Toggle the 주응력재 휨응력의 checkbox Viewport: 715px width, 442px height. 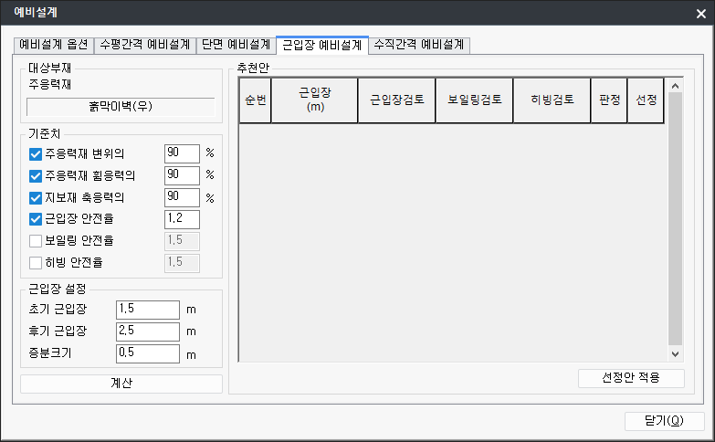coord(37,175)
